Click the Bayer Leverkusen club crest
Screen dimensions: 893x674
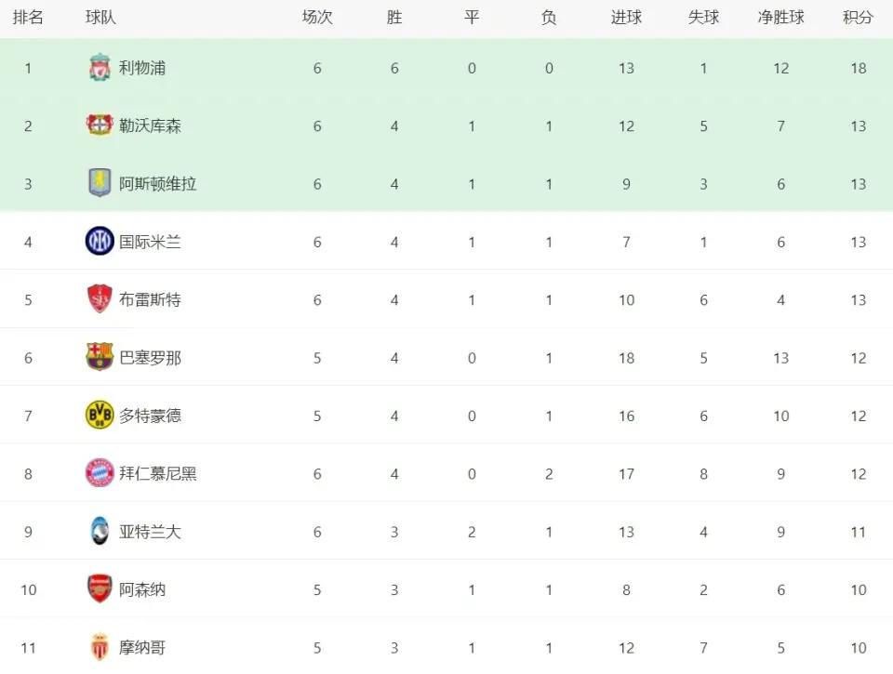100,126
